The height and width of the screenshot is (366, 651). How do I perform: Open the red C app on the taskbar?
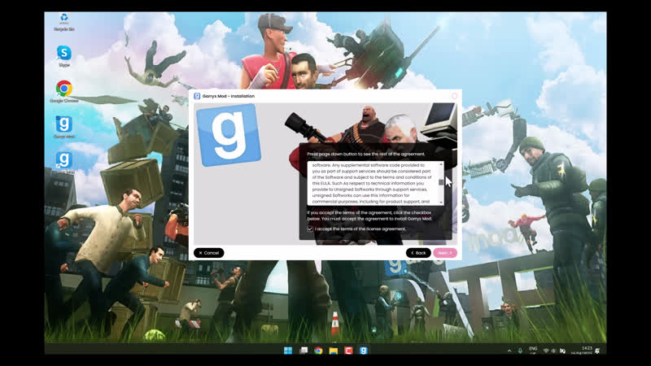click(348, 351)
